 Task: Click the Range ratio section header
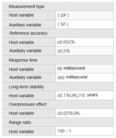tap(58, 122)
